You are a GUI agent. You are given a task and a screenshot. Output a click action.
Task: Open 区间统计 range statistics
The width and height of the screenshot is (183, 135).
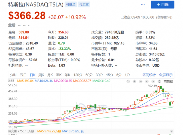coord(149,75)
